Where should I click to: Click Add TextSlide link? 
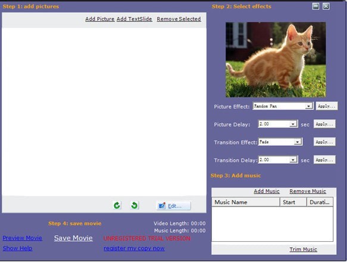coord(135,19)
